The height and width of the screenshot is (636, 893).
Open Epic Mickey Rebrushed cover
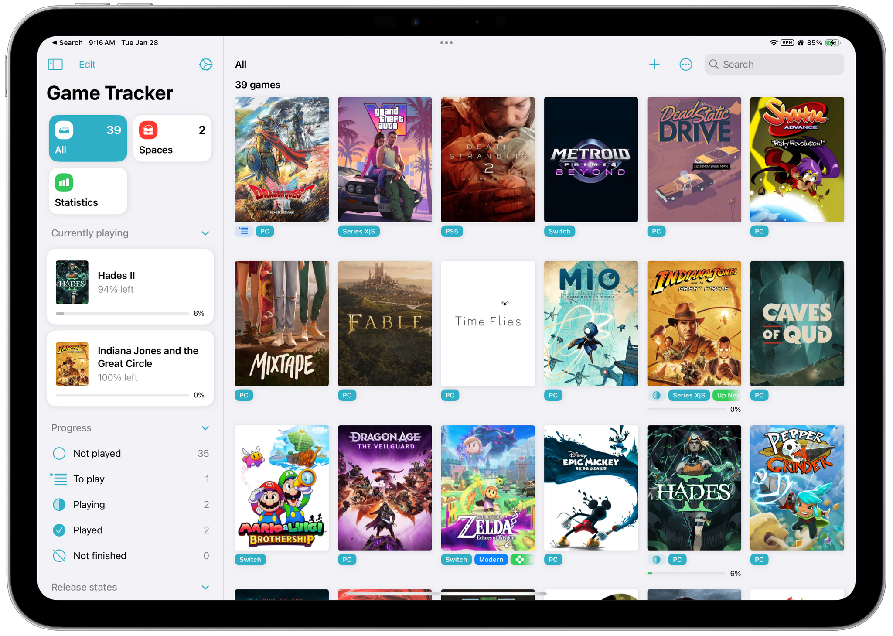pos(591,488)
